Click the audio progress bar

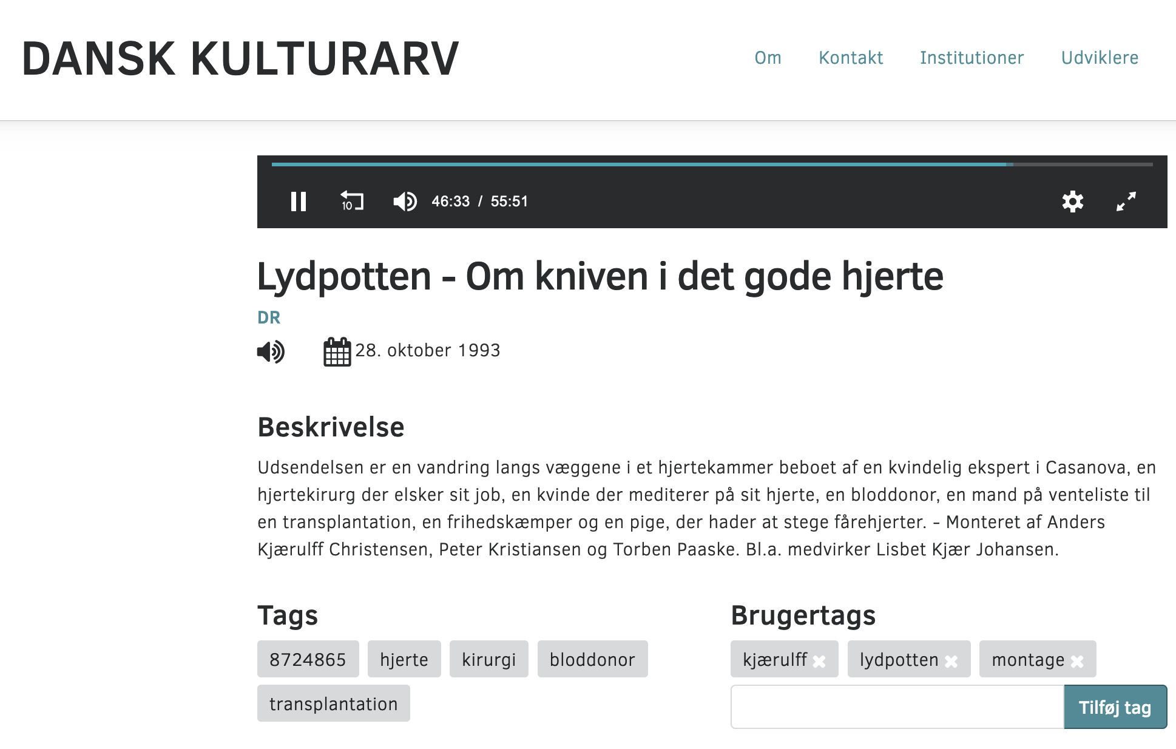(x=711, y=164)
